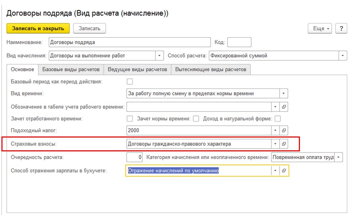Switch to Ведущие виды расчетов tab
The height and width of the screenshot is (215, 354).
pos(137,69)
